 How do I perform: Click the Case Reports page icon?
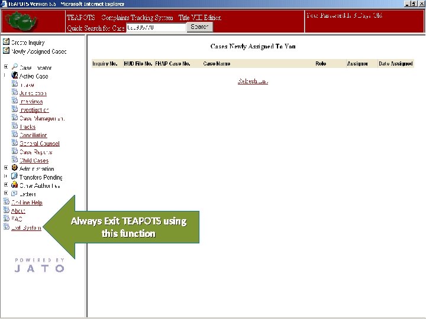click(15, 151)
